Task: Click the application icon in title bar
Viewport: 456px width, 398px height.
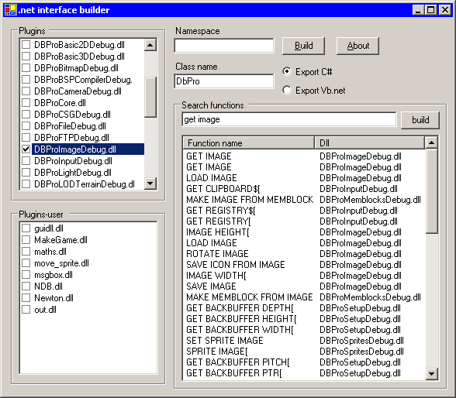Action: (x=11, y=10)
